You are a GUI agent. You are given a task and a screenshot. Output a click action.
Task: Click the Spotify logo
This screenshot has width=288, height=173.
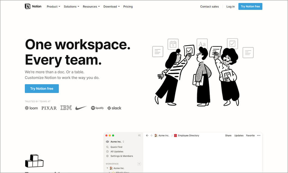click(x=97, y=108)
